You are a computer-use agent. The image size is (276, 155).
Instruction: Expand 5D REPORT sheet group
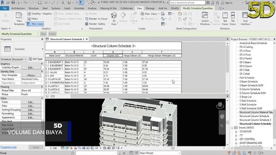click(x=236, y=132)
